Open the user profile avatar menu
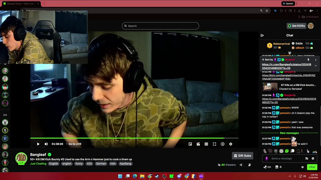 tap(311, 26)
